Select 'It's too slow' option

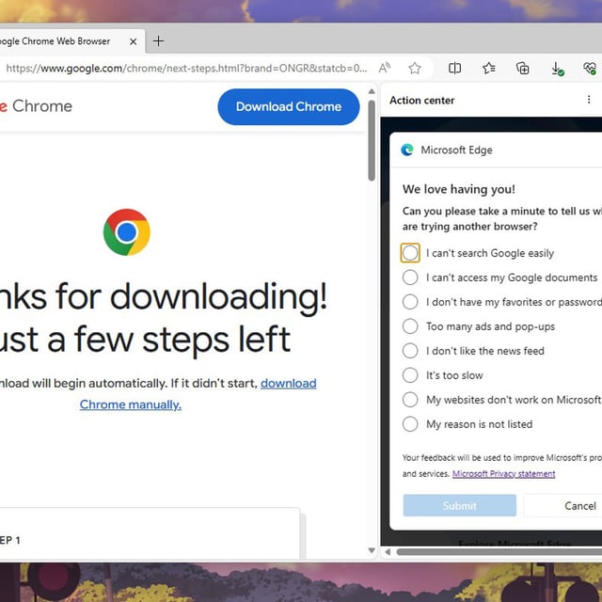[410, 375]
